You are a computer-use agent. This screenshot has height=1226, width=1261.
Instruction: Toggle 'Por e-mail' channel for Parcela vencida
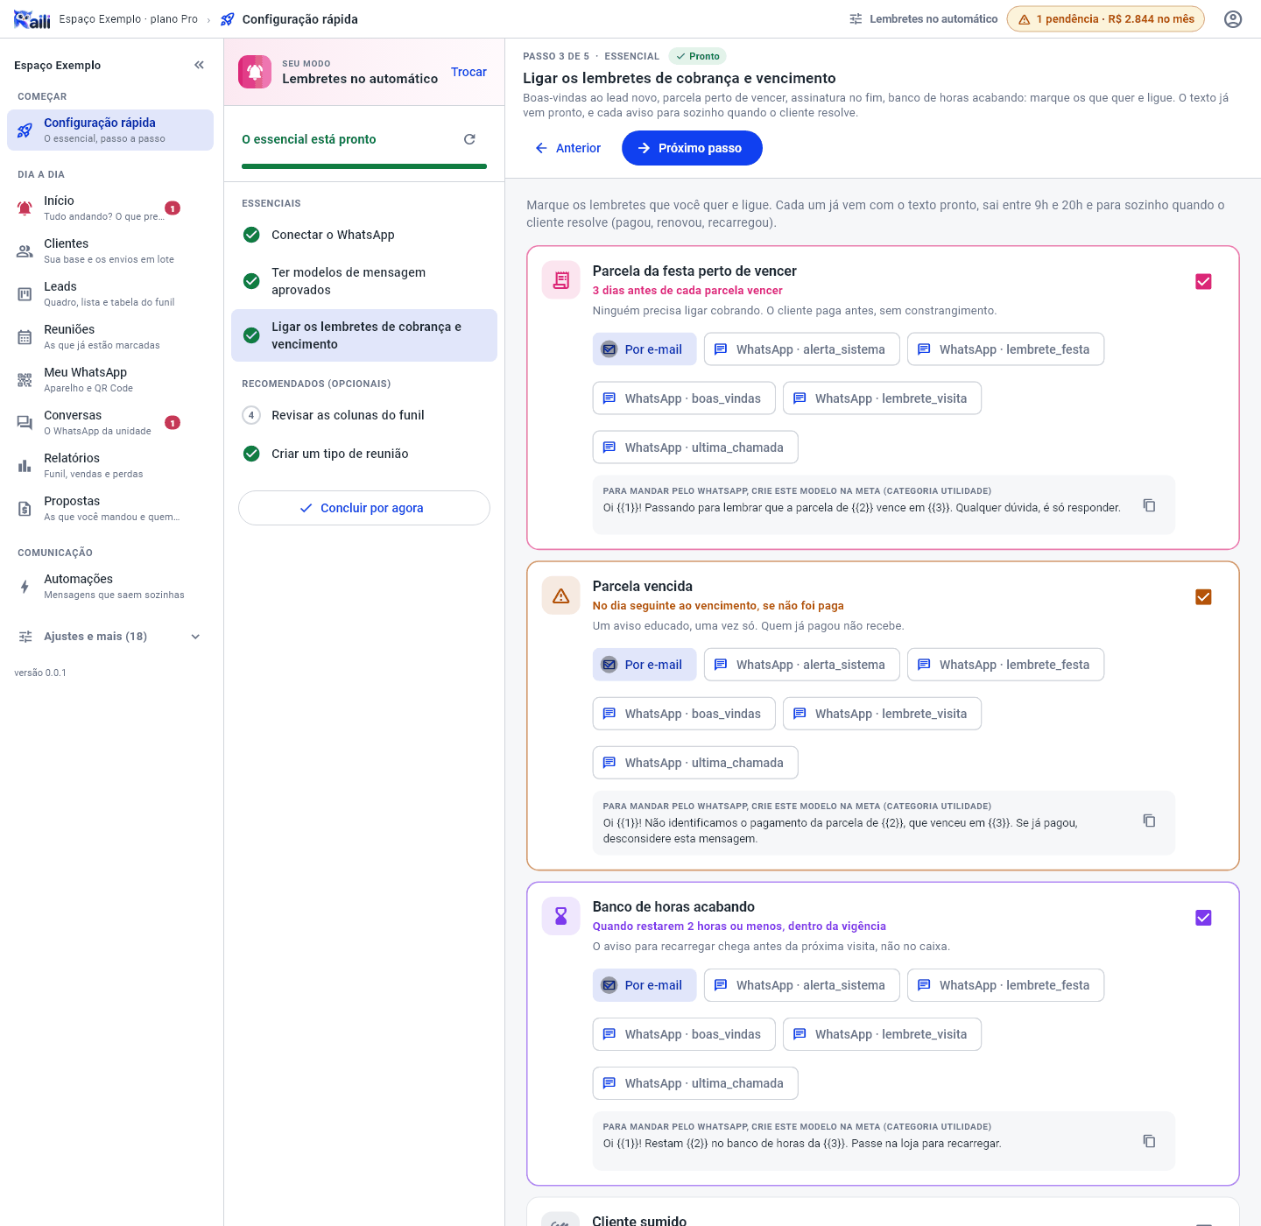click(645, 665)
